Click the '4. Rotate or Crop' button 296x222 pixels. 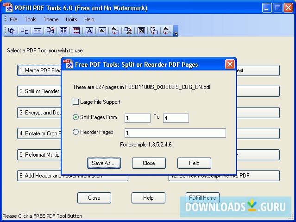click(x=39, y=133)
